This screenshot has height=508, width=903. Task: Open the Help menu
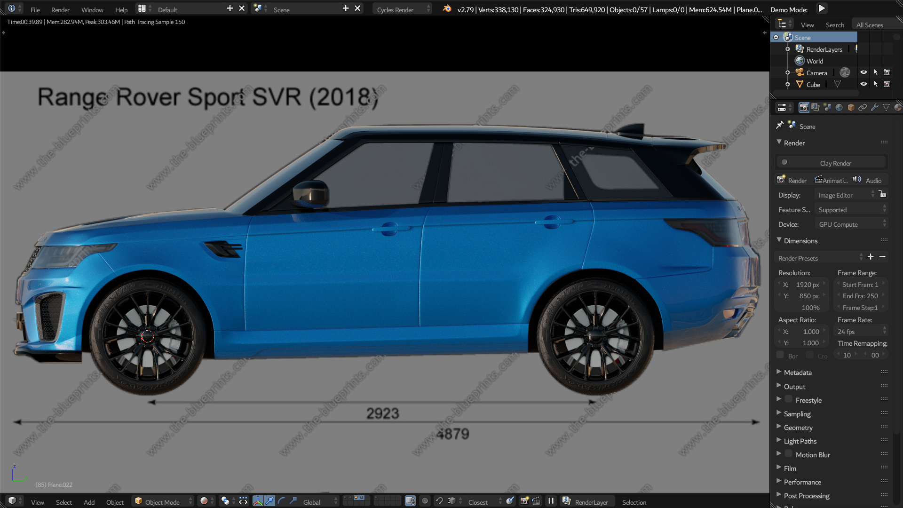click(121, 9)
